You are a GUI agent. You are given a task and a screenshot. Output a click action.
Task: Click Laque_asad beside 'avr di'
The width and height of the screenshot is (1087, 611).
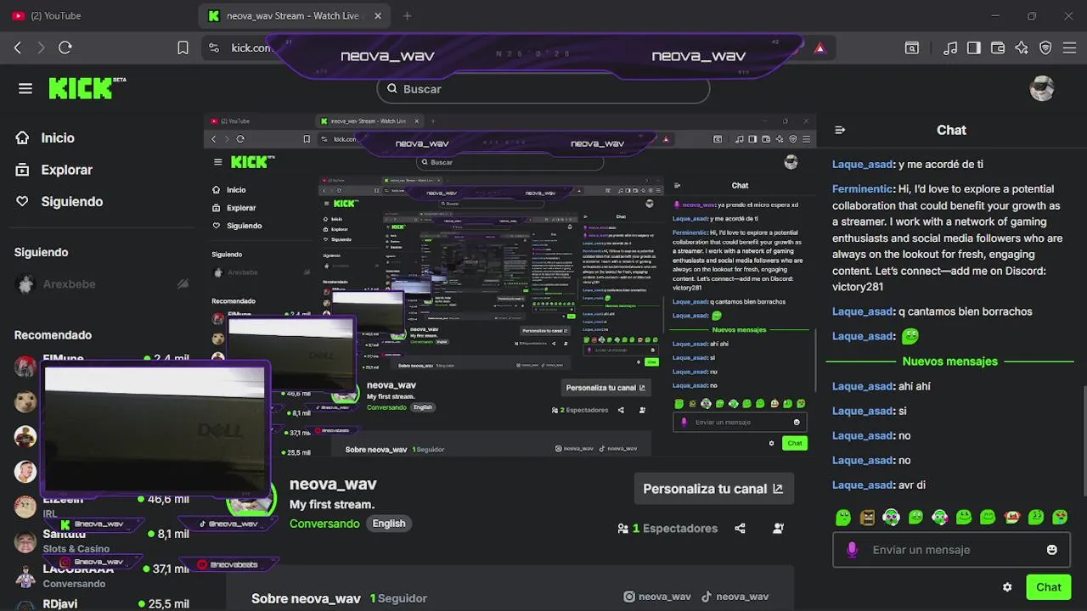tap(862, 485)
